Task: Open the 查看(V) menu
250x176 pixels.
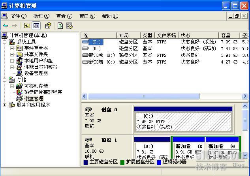Action: point(64,16)
